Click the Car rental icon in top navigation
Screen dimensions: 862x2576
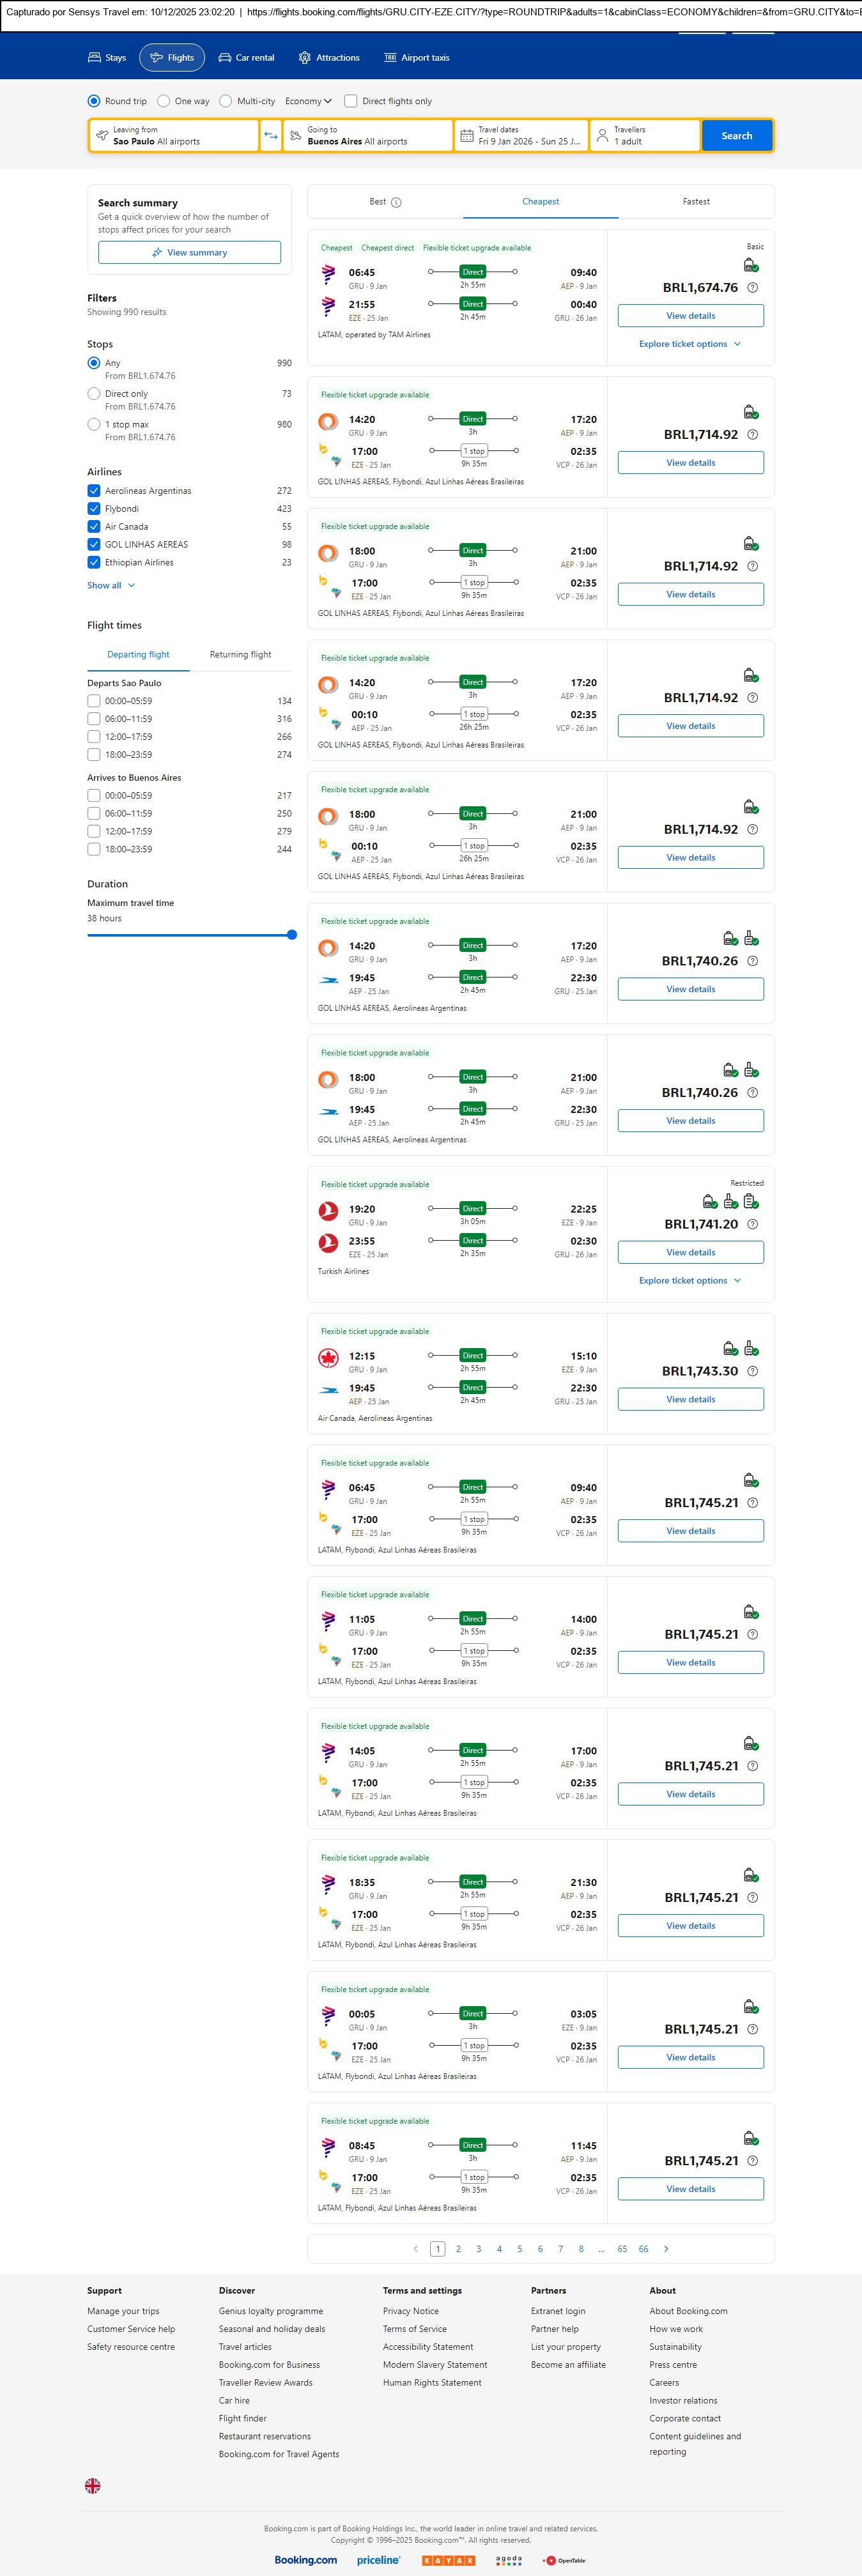(225, 58)
